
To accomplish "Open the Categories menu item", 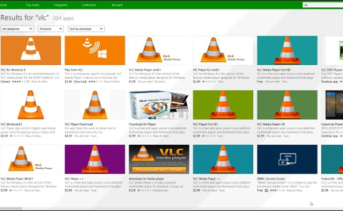I will 61,5.
